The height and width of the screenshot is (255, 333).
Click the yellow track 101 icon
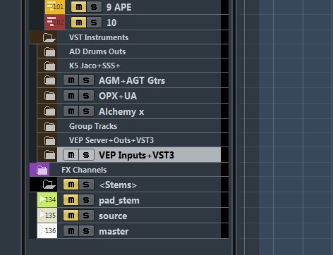tap(55, 7)
